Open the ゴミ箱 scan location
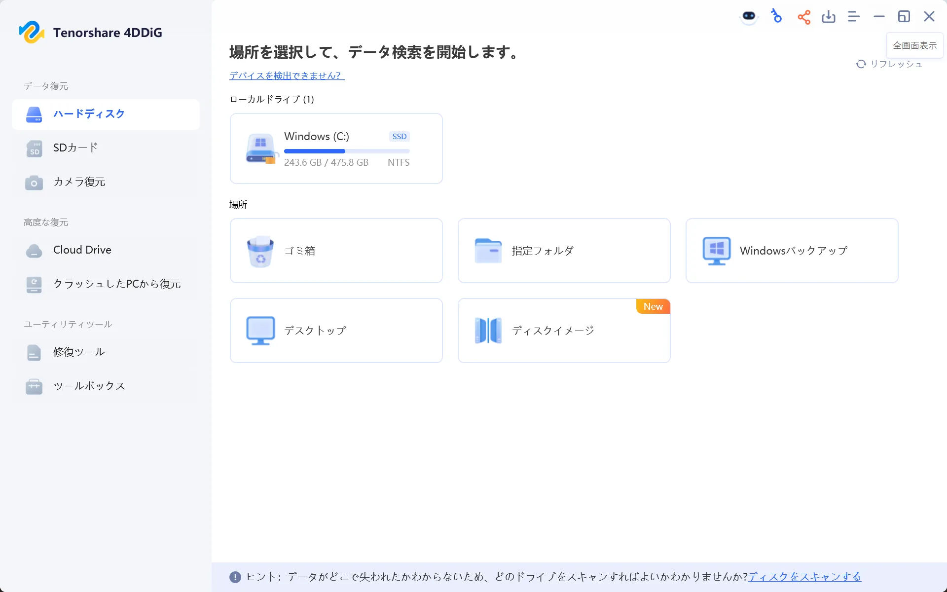The image size is (947, 592). [x=336, y=250]
